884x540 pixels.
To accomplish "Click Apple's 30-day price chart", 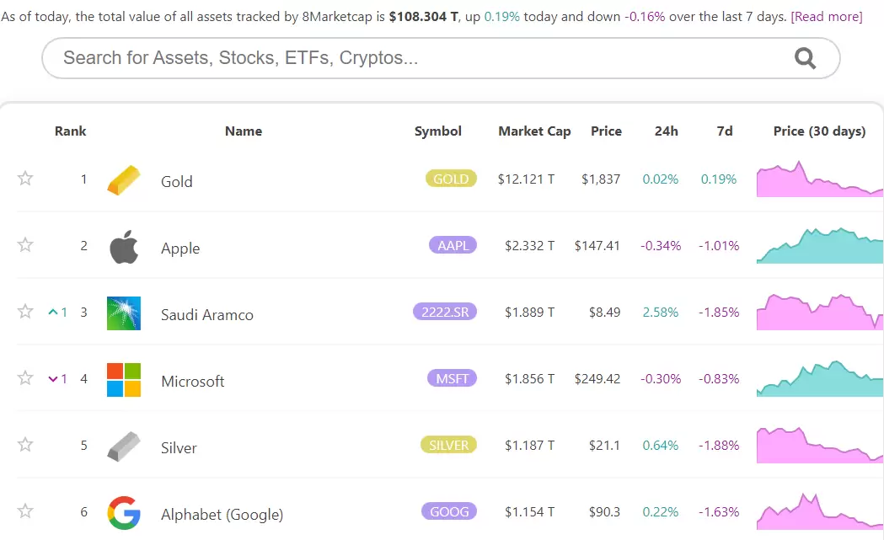I will (x=820, y=246).
